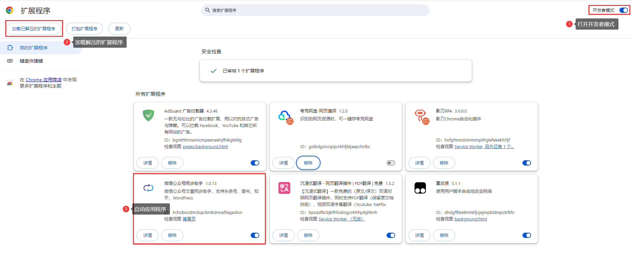Viewport: 632px width, 258px height.
Task: Open 影刀RPA Service Worker inspect link
Action: [484, 146]
